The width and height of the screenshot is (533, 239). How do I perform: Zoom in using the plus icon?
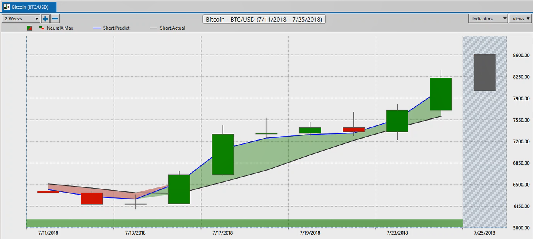(45, 18)
